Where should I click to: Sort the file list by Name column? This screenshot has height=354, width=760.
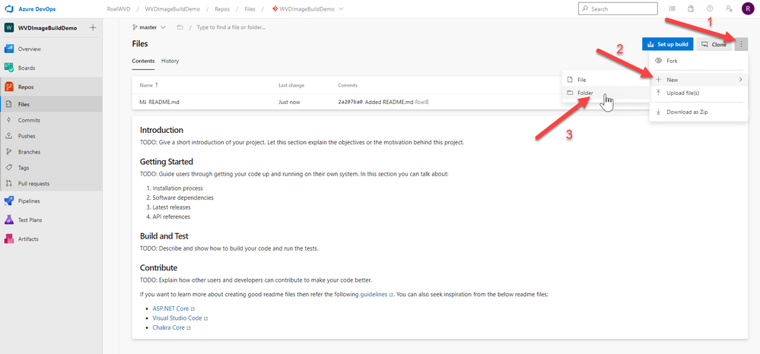click(149, 85)
